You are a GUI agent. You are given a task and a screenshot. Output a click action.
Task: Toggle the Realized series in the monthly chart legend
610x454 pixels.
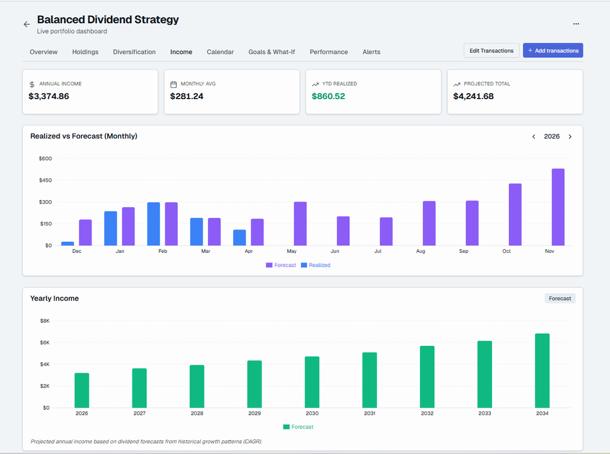point(315,265)
